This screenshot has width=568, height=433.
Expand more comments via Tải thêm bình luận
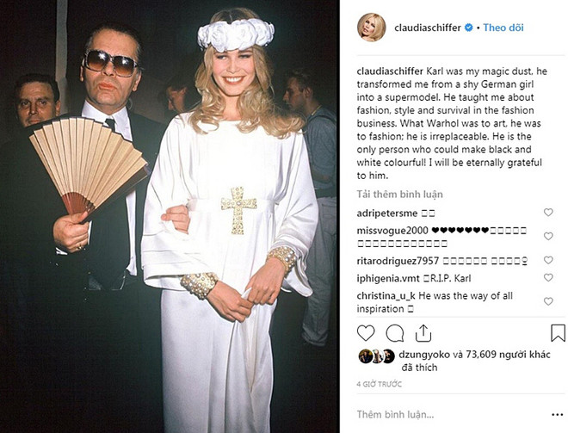399,195
